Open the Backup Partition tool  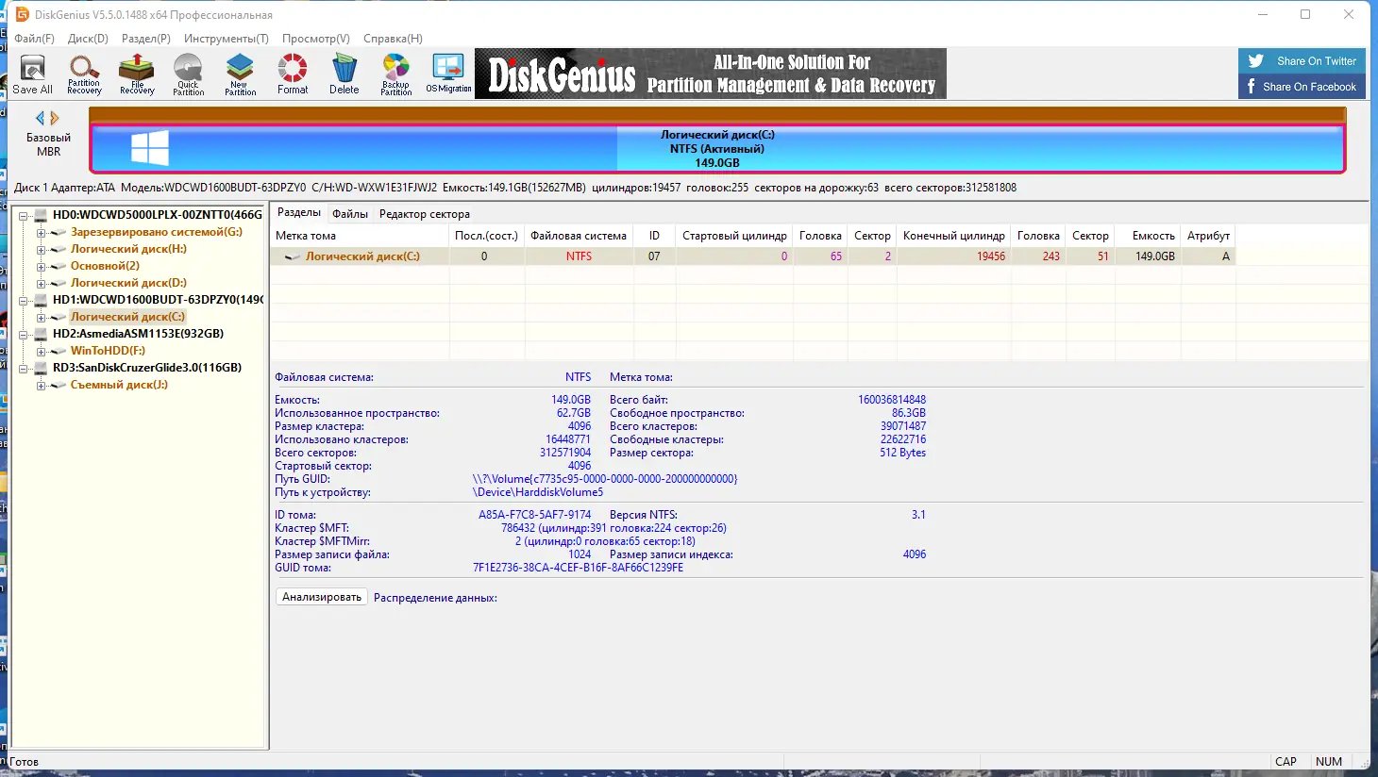(x=395, y=74)
